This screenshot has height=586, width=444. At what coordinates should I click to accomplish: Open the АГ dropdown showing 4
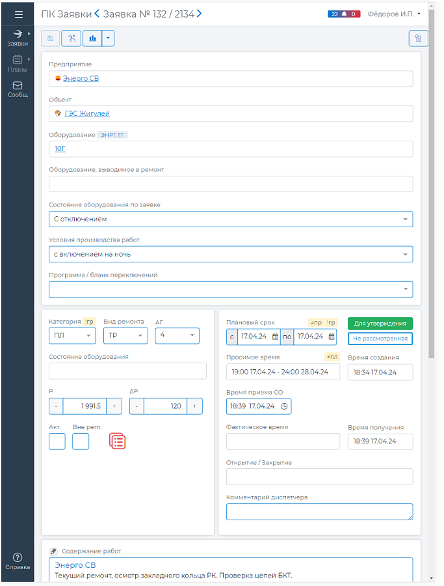(x=177, y=335)
